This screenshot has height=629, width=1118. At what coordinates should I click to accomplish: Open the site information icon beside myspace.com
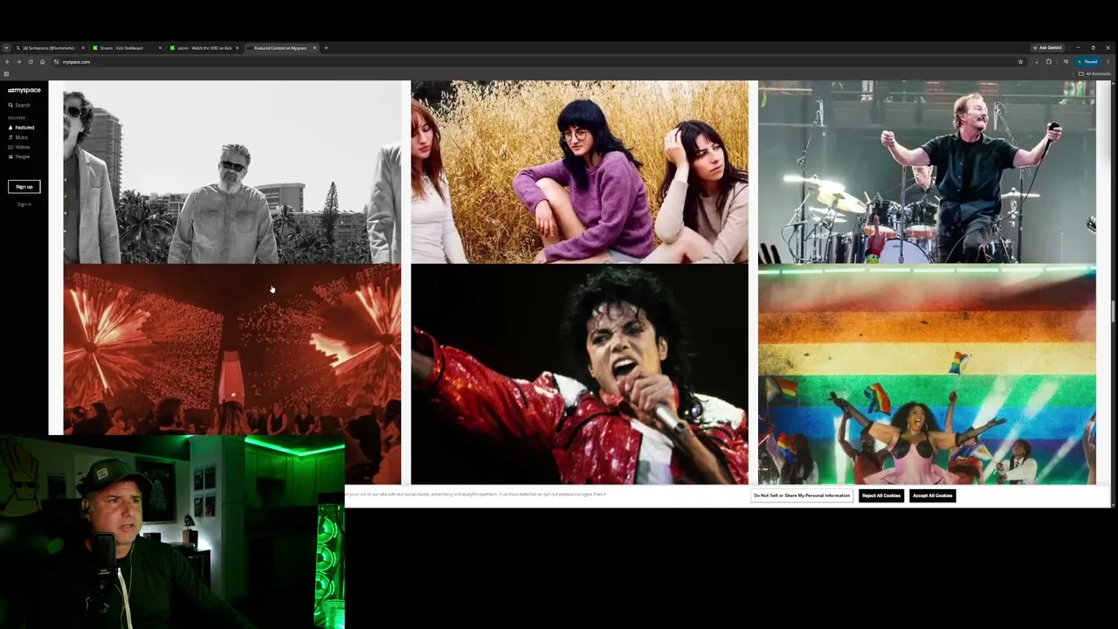(56, 62)
